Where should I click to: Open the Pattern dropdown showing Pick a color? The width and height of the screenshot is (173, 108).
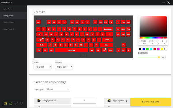click(x=64, y=67)
